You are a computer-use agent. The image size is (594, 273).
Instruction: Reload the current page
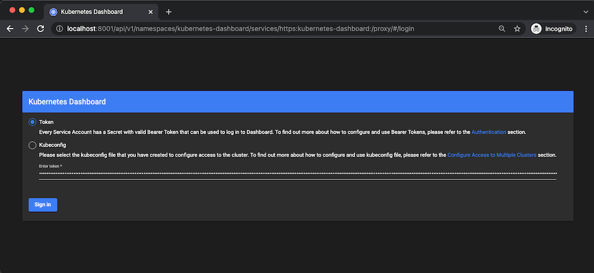click(x=40, y=28)
